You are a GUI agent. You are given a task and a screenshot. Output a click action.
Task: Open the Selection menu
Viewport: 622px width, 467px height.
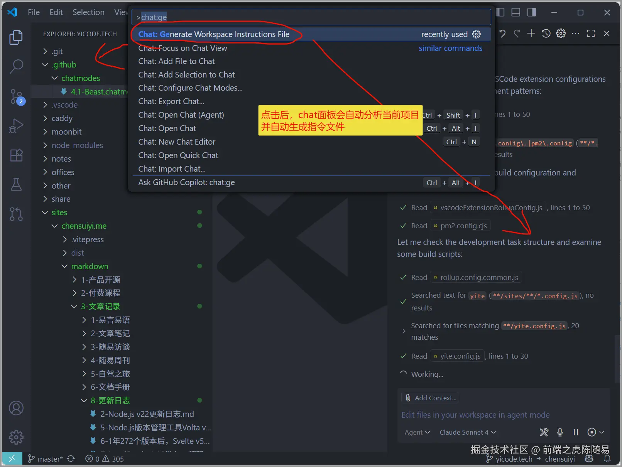[x=88, y=12]
